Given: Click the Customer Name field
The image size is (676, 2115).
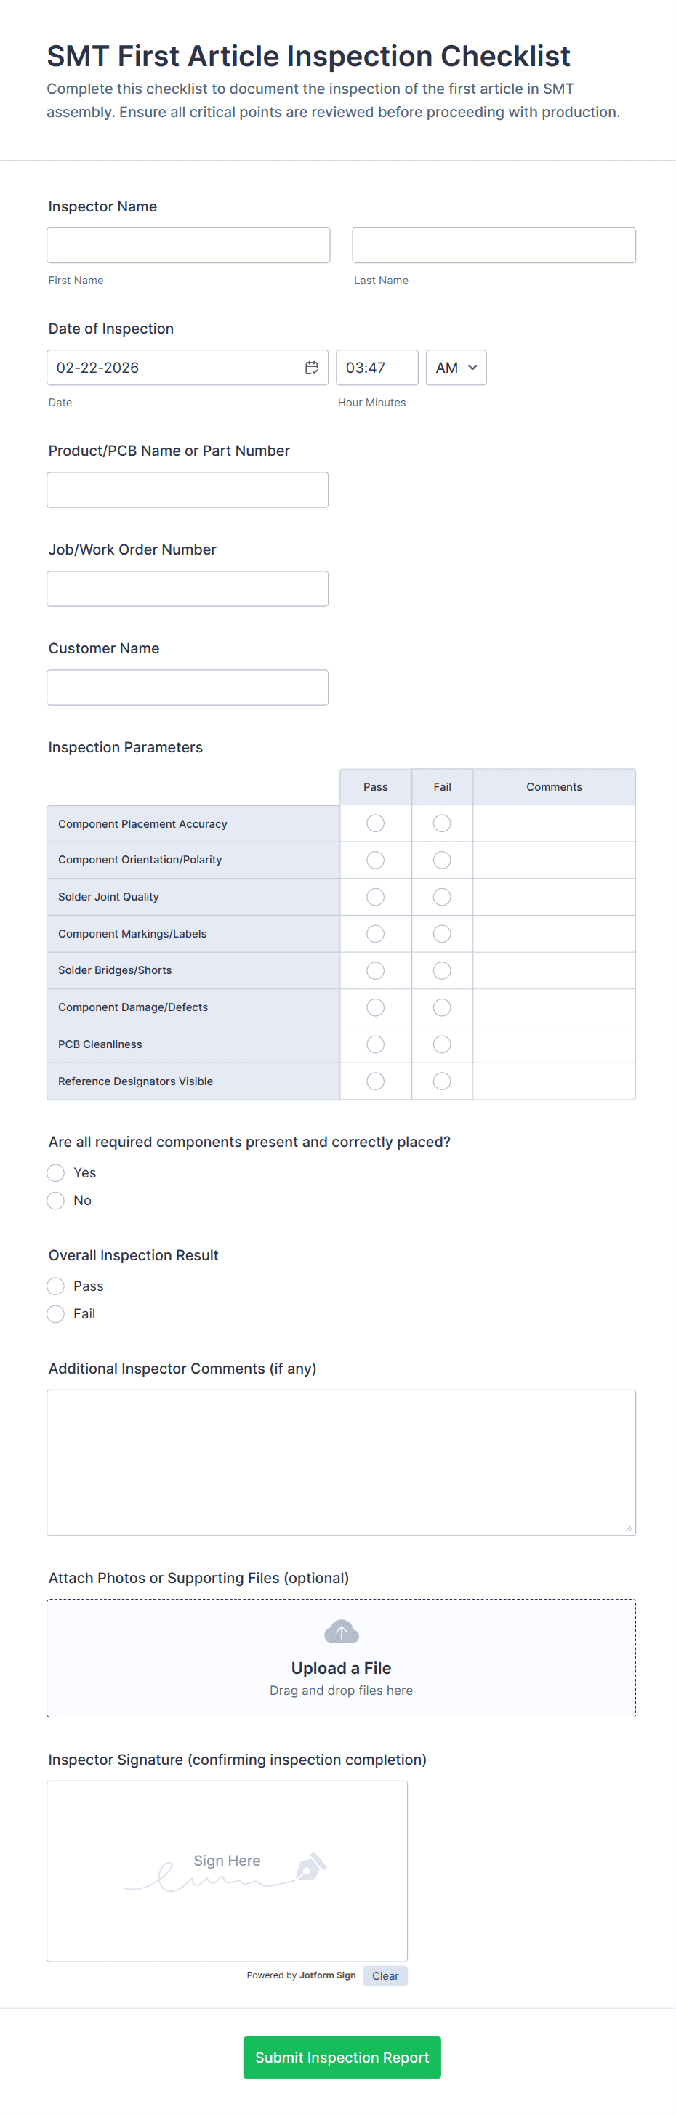Looking at the screenshot, I should 188,688.
